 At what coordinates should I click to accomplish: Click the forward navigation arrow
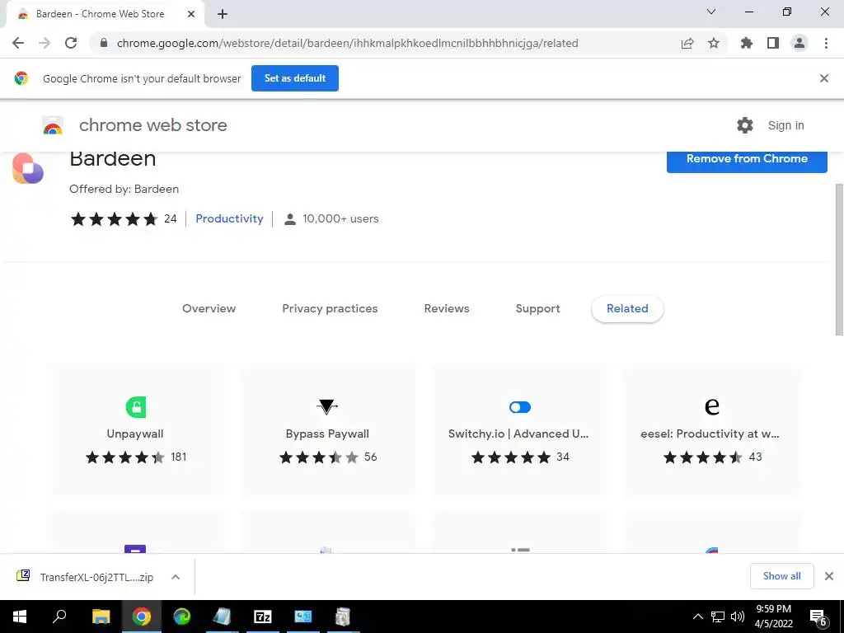coord(45,43)
